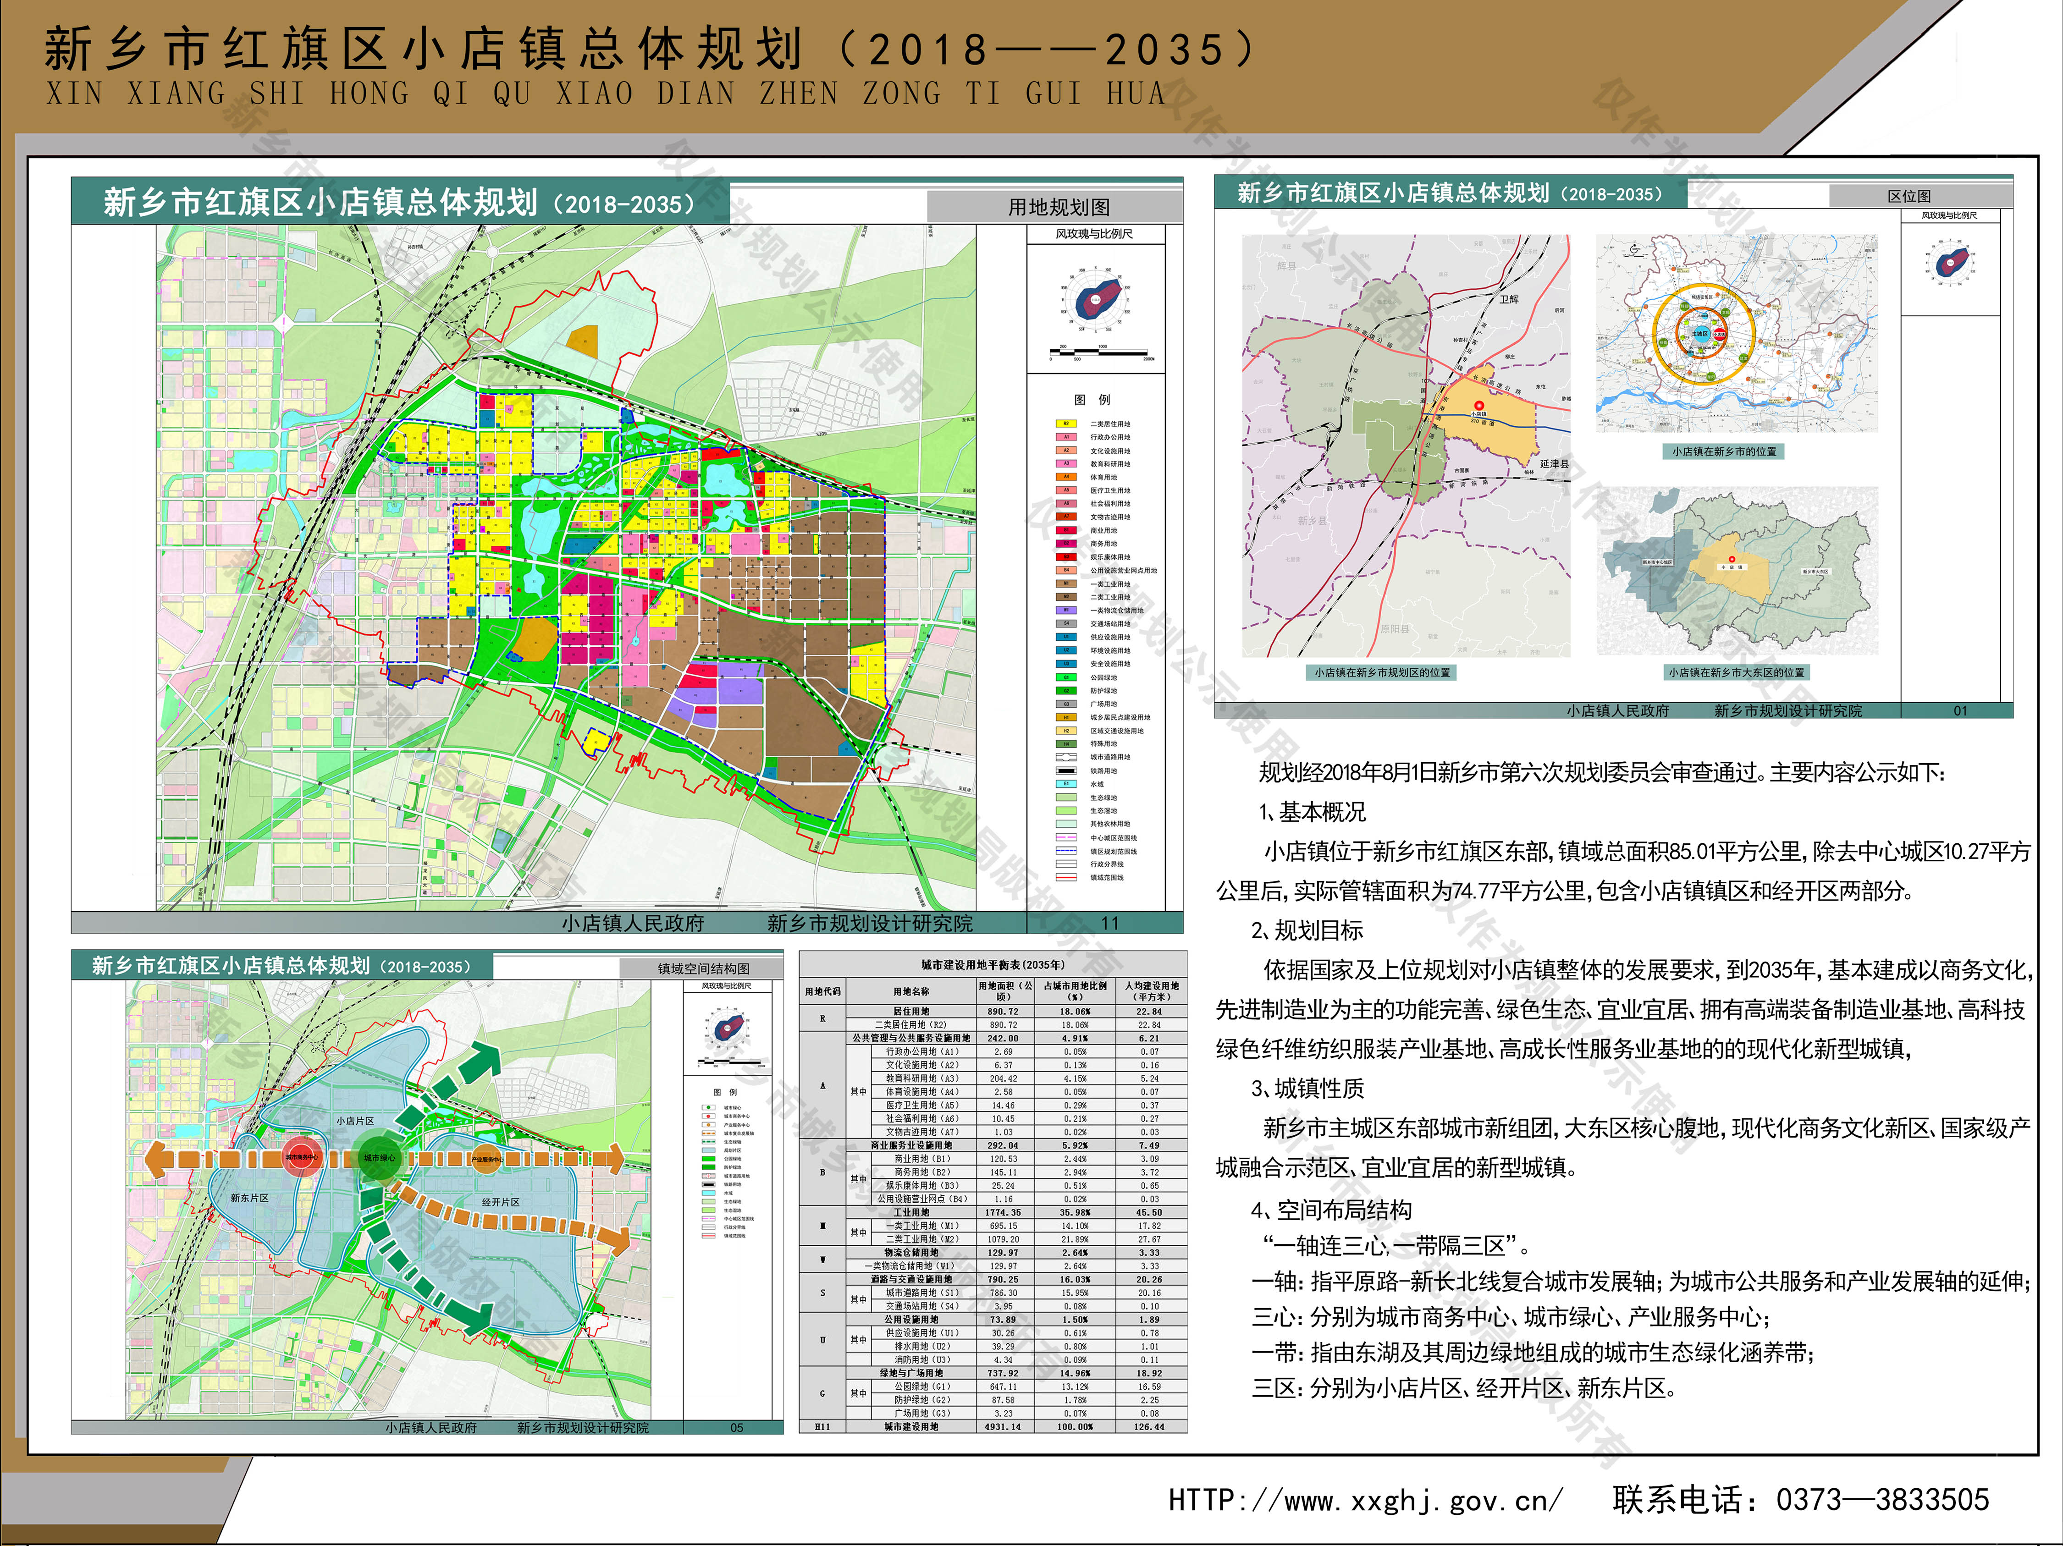
Task: Click the wind rose in 用地规划图 panel
Action: point(1096,298)
